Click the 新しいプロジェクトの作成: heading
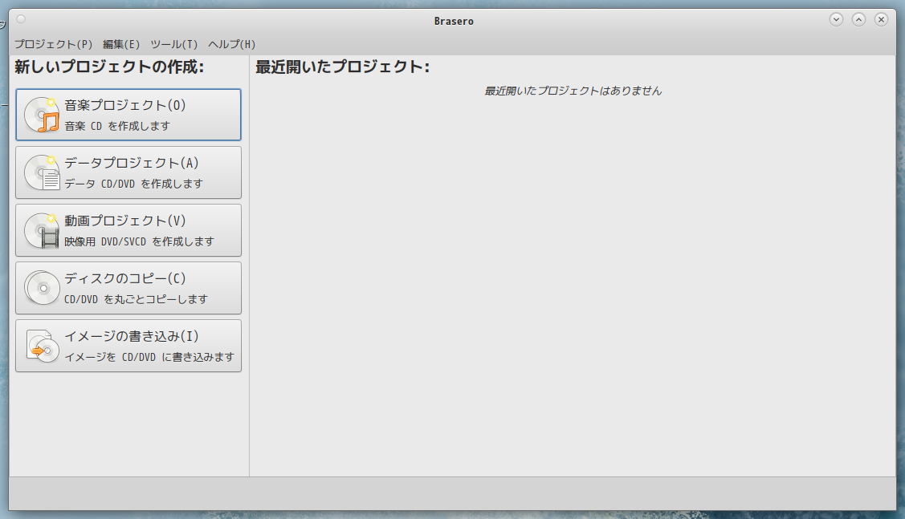Viewport: 905px width, 519px height. pyautogui.click(x=109, y=67)
